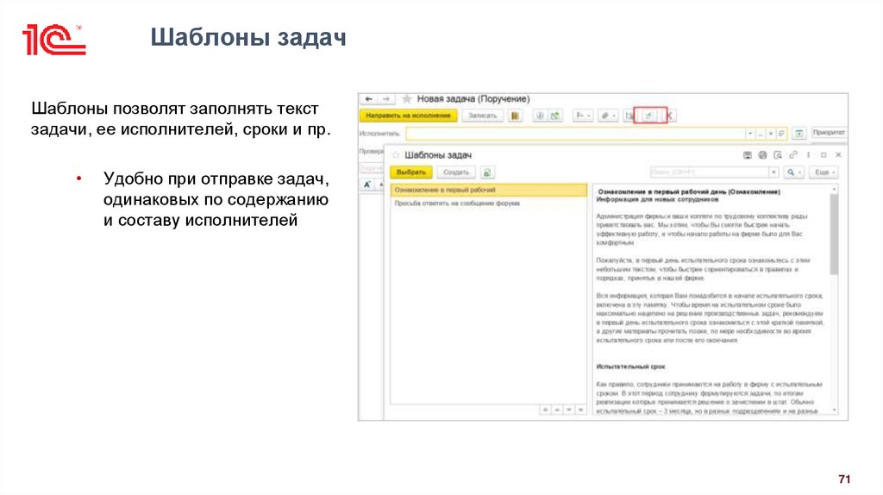This screenshot has height=495, width=883.
Task: Click the ellipsis select button in Исполнитель field
Action: (761, 134)
